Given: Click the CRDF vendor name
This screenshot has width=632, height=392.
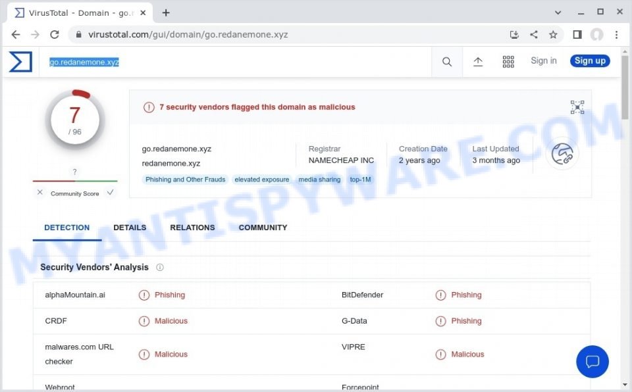Looking at the screenshot, I should pyautogui.click(x=56, y=321).
